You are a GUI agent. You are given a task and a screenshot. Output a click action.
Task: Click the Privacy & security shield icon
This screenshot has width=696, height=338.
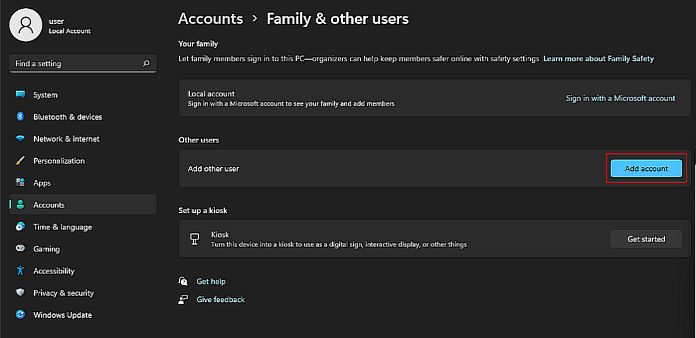coord(20,293)
